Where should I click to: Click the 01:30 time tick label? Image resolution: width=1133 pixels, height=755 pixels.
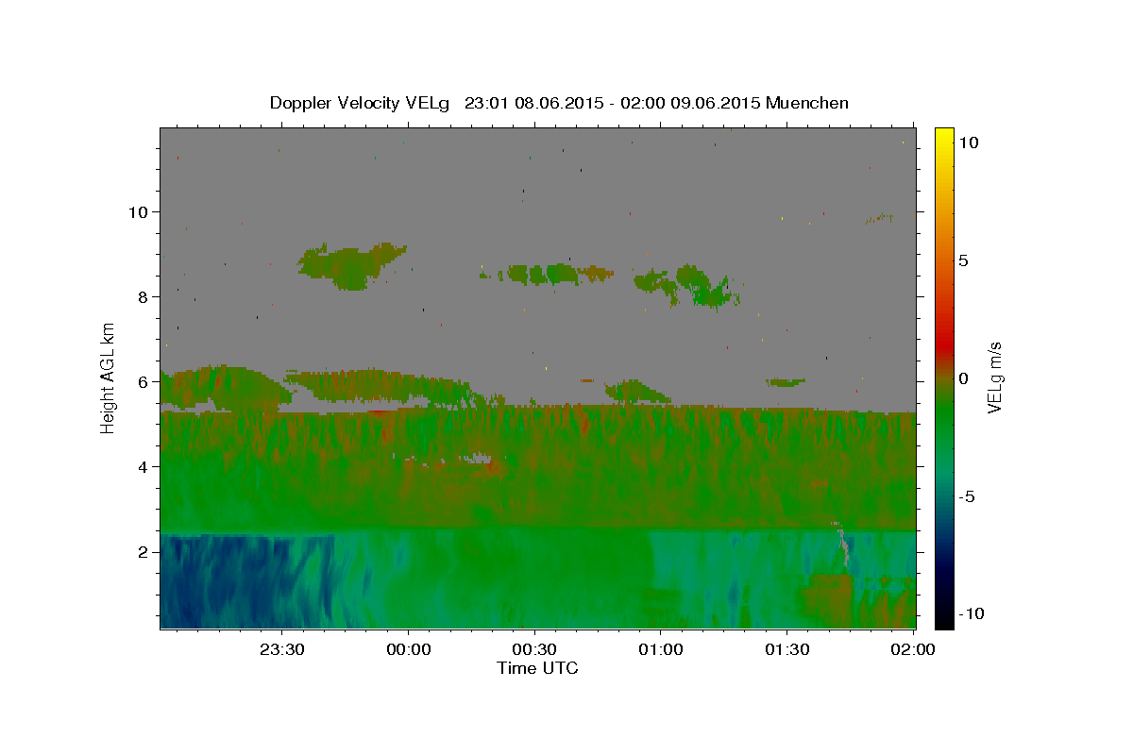[786, 650]
